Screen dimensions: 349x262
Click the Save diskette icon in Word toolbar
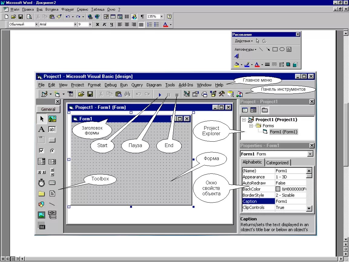pyautogui.click(x=21, y=16)
